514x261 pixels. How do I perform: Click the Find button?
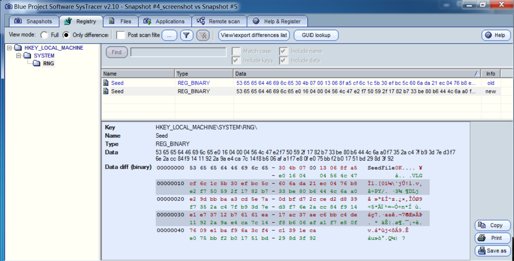point(117,52)
